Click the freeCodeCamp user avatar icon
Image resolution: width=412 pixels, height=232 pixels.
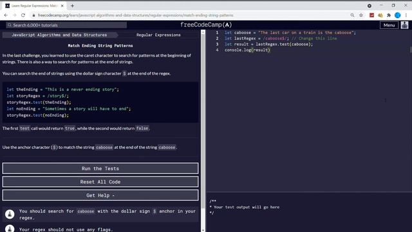[405, 25]
